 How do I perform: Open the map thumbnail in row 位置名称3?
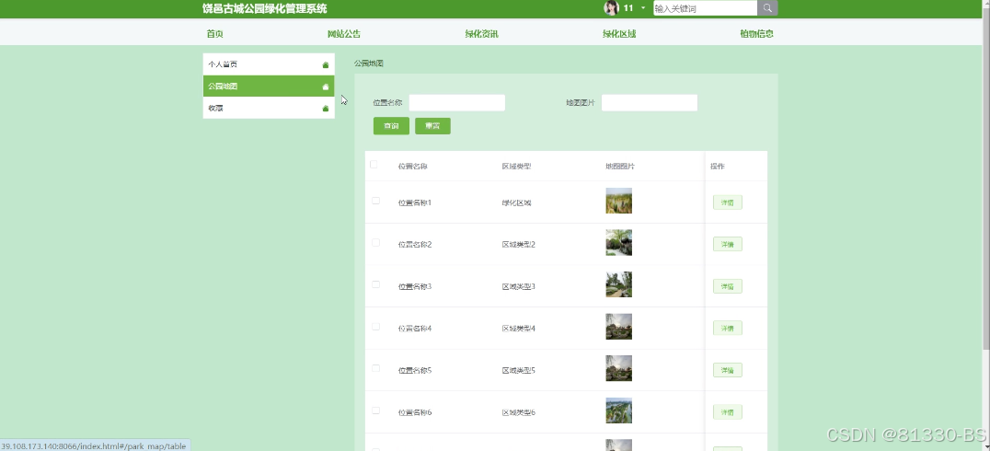point(618,284)
